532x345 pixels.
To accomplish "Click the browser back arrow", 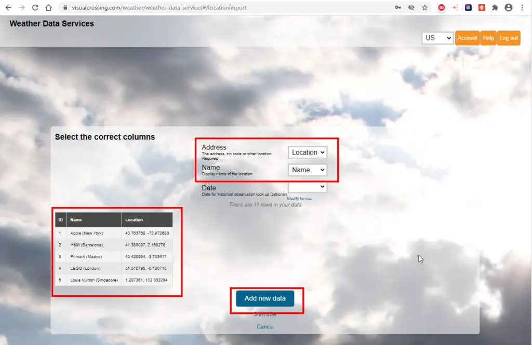I will [8, 8].
